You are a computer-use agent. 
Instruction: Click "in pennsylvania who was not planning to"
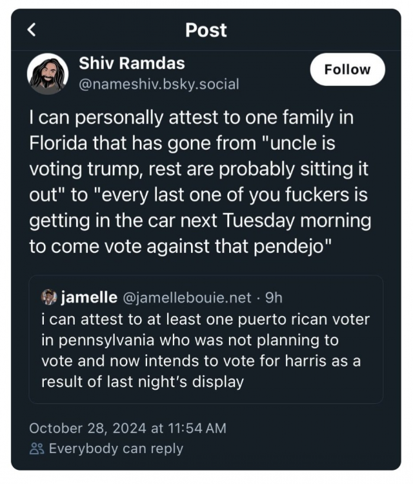click(x=190, y=340)
